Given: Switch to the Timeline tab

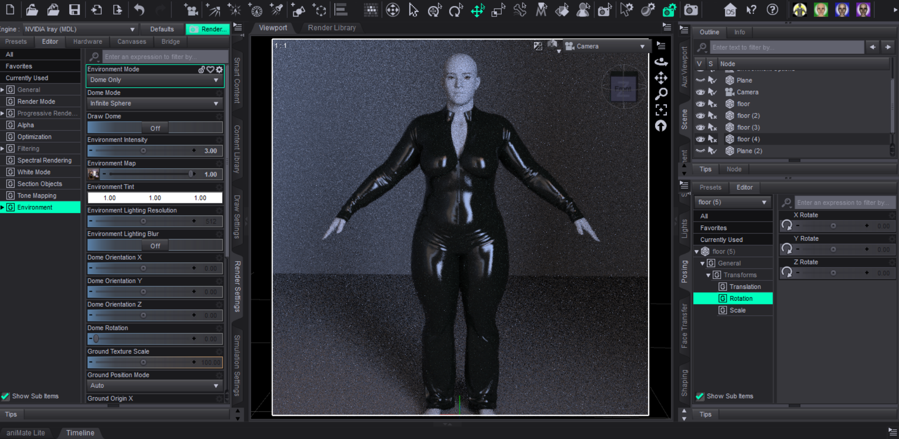Looking at the screenshot, I should tap(80, 433).
